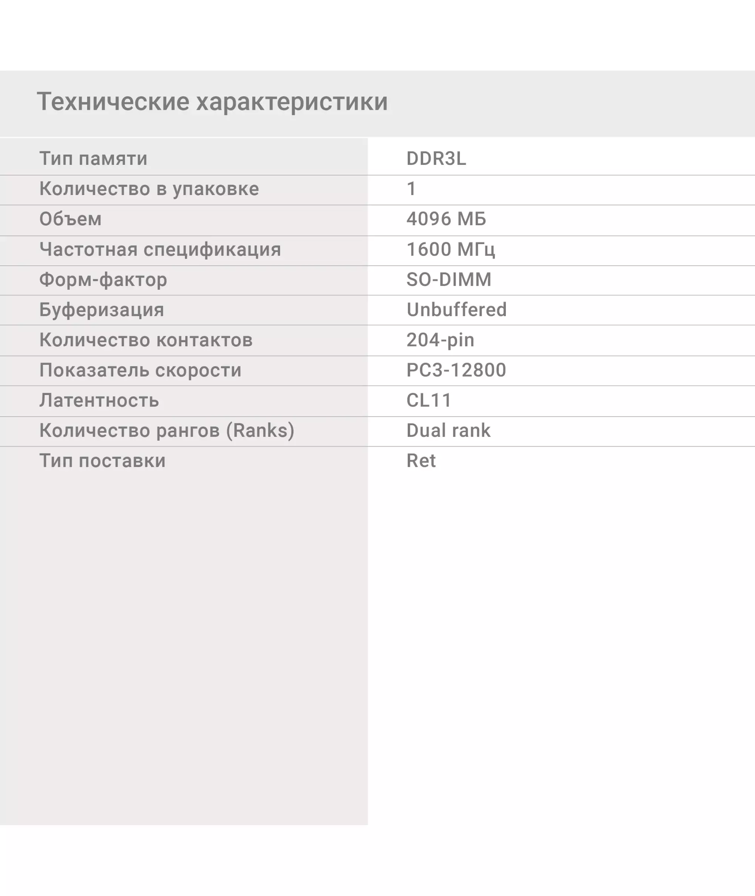The image size is (755, 896).
Task: Select the SO-DIMM form factor value
Action: (x=449, y=280)
